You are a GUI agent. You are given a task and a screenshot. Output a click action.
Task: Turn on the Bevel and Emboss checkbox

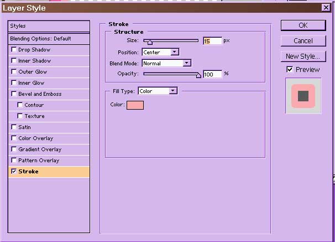pyautogui.click(x=14, y=94)
